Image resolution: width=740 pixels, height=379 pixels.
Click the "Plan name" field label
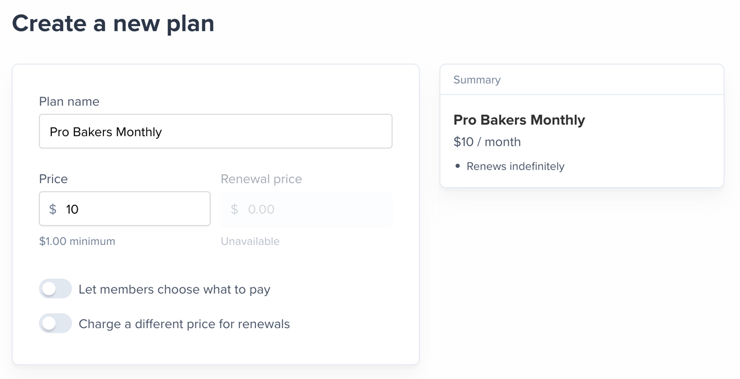coord(69,102)
